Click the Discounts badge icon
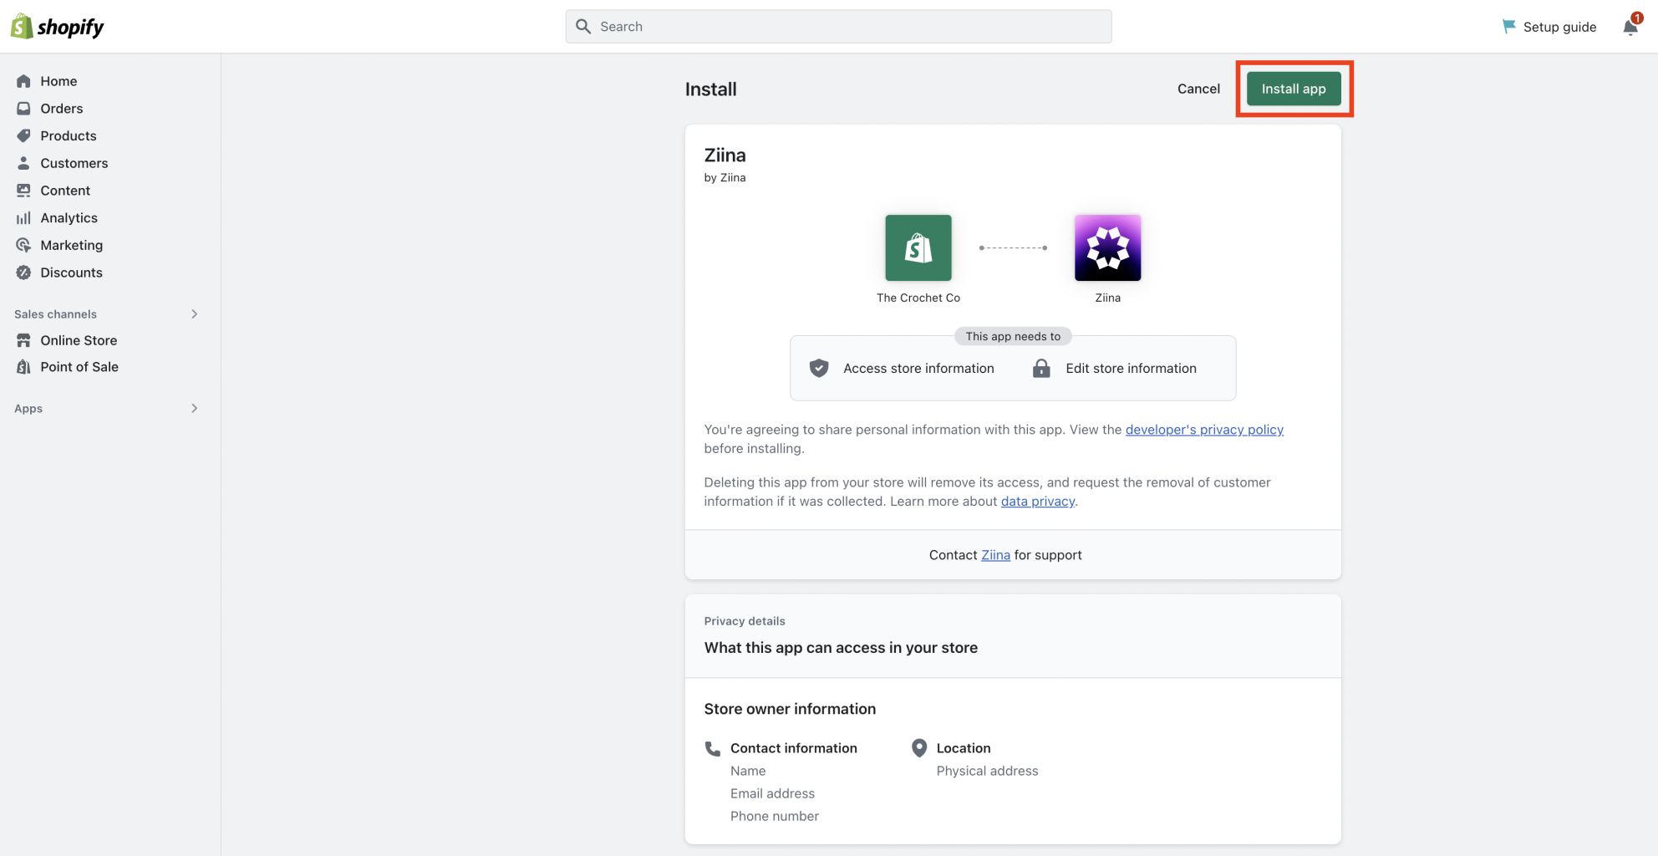This screenshot has width=1658, height=856. click(23, 273)
